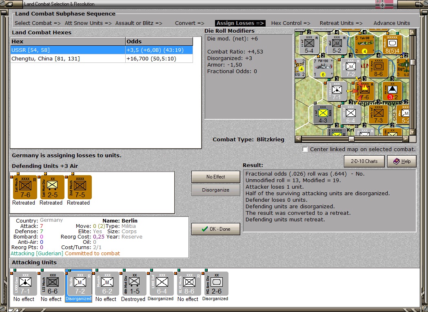Click the map's horizontal scrollbar thumb
Screen dimensions: 428x312
tap(351, 139)
